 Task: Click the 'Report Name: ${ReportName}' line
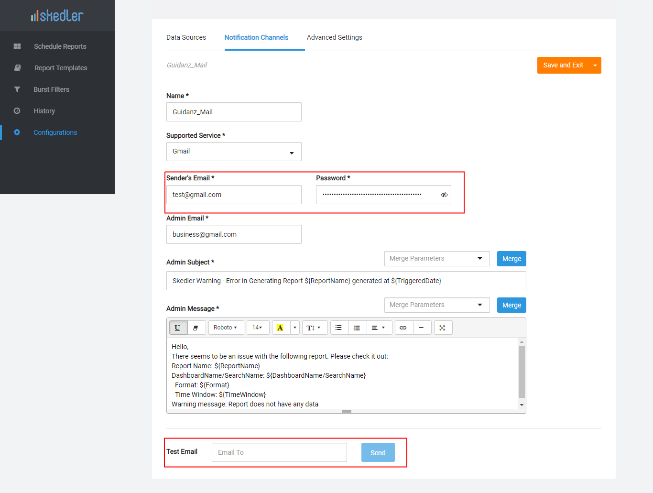tap(216, 366)
